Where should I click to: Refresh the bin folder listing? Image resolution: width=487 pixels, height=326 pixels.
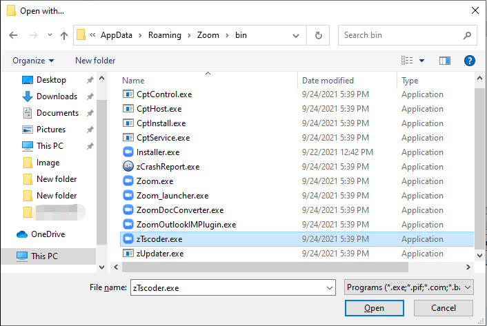(319, 35)
